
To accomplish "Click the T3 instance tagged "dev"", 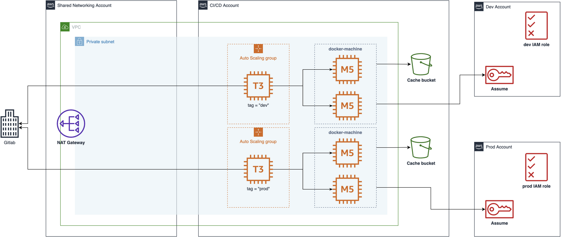I will pos(258,86).
